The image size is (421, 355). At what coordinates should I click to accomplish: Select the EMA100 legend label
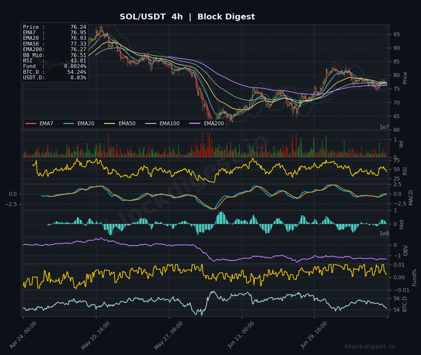pyautogui.click(x=170, y=124)
